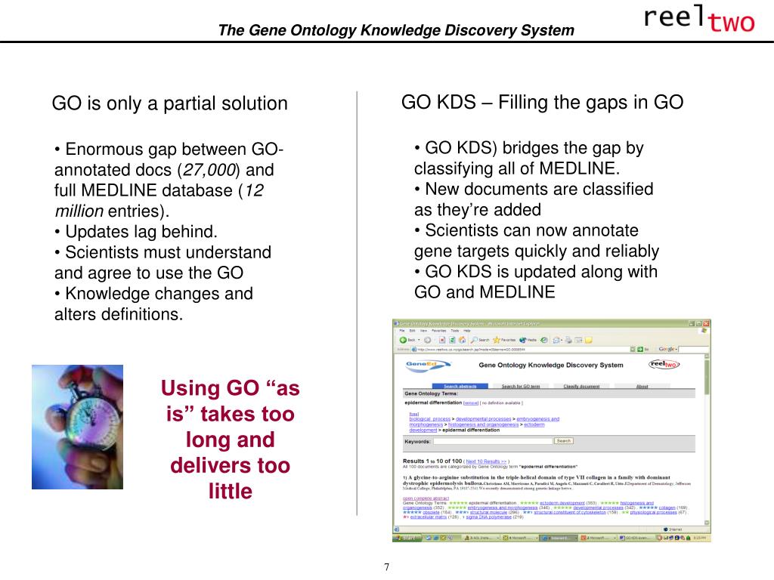Click the Home icon in browser toolbar
This screenshot has width=774, height=580.
(462, 340)
